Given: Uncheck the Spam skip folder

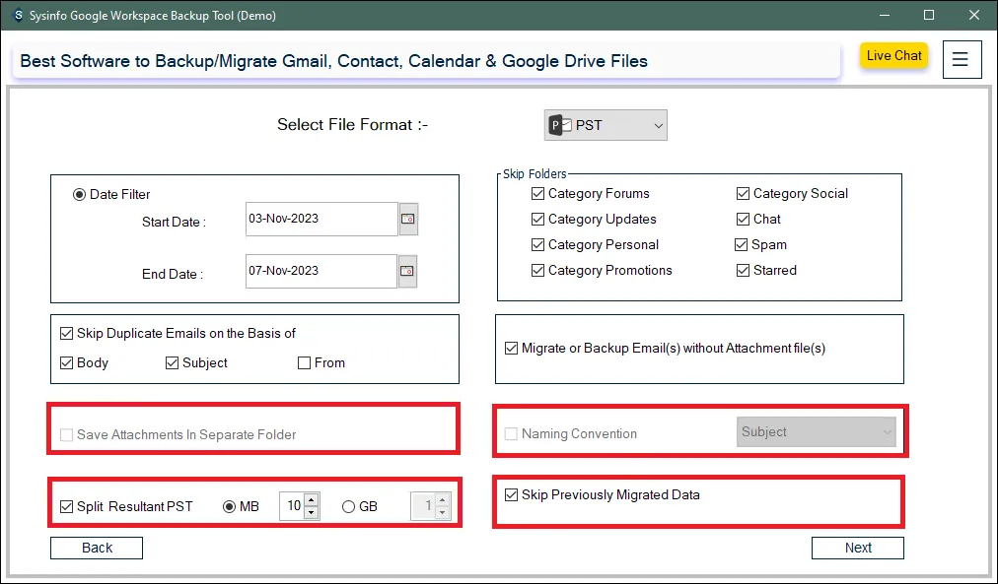Looking at the screenshot, I should pos(742,245).
